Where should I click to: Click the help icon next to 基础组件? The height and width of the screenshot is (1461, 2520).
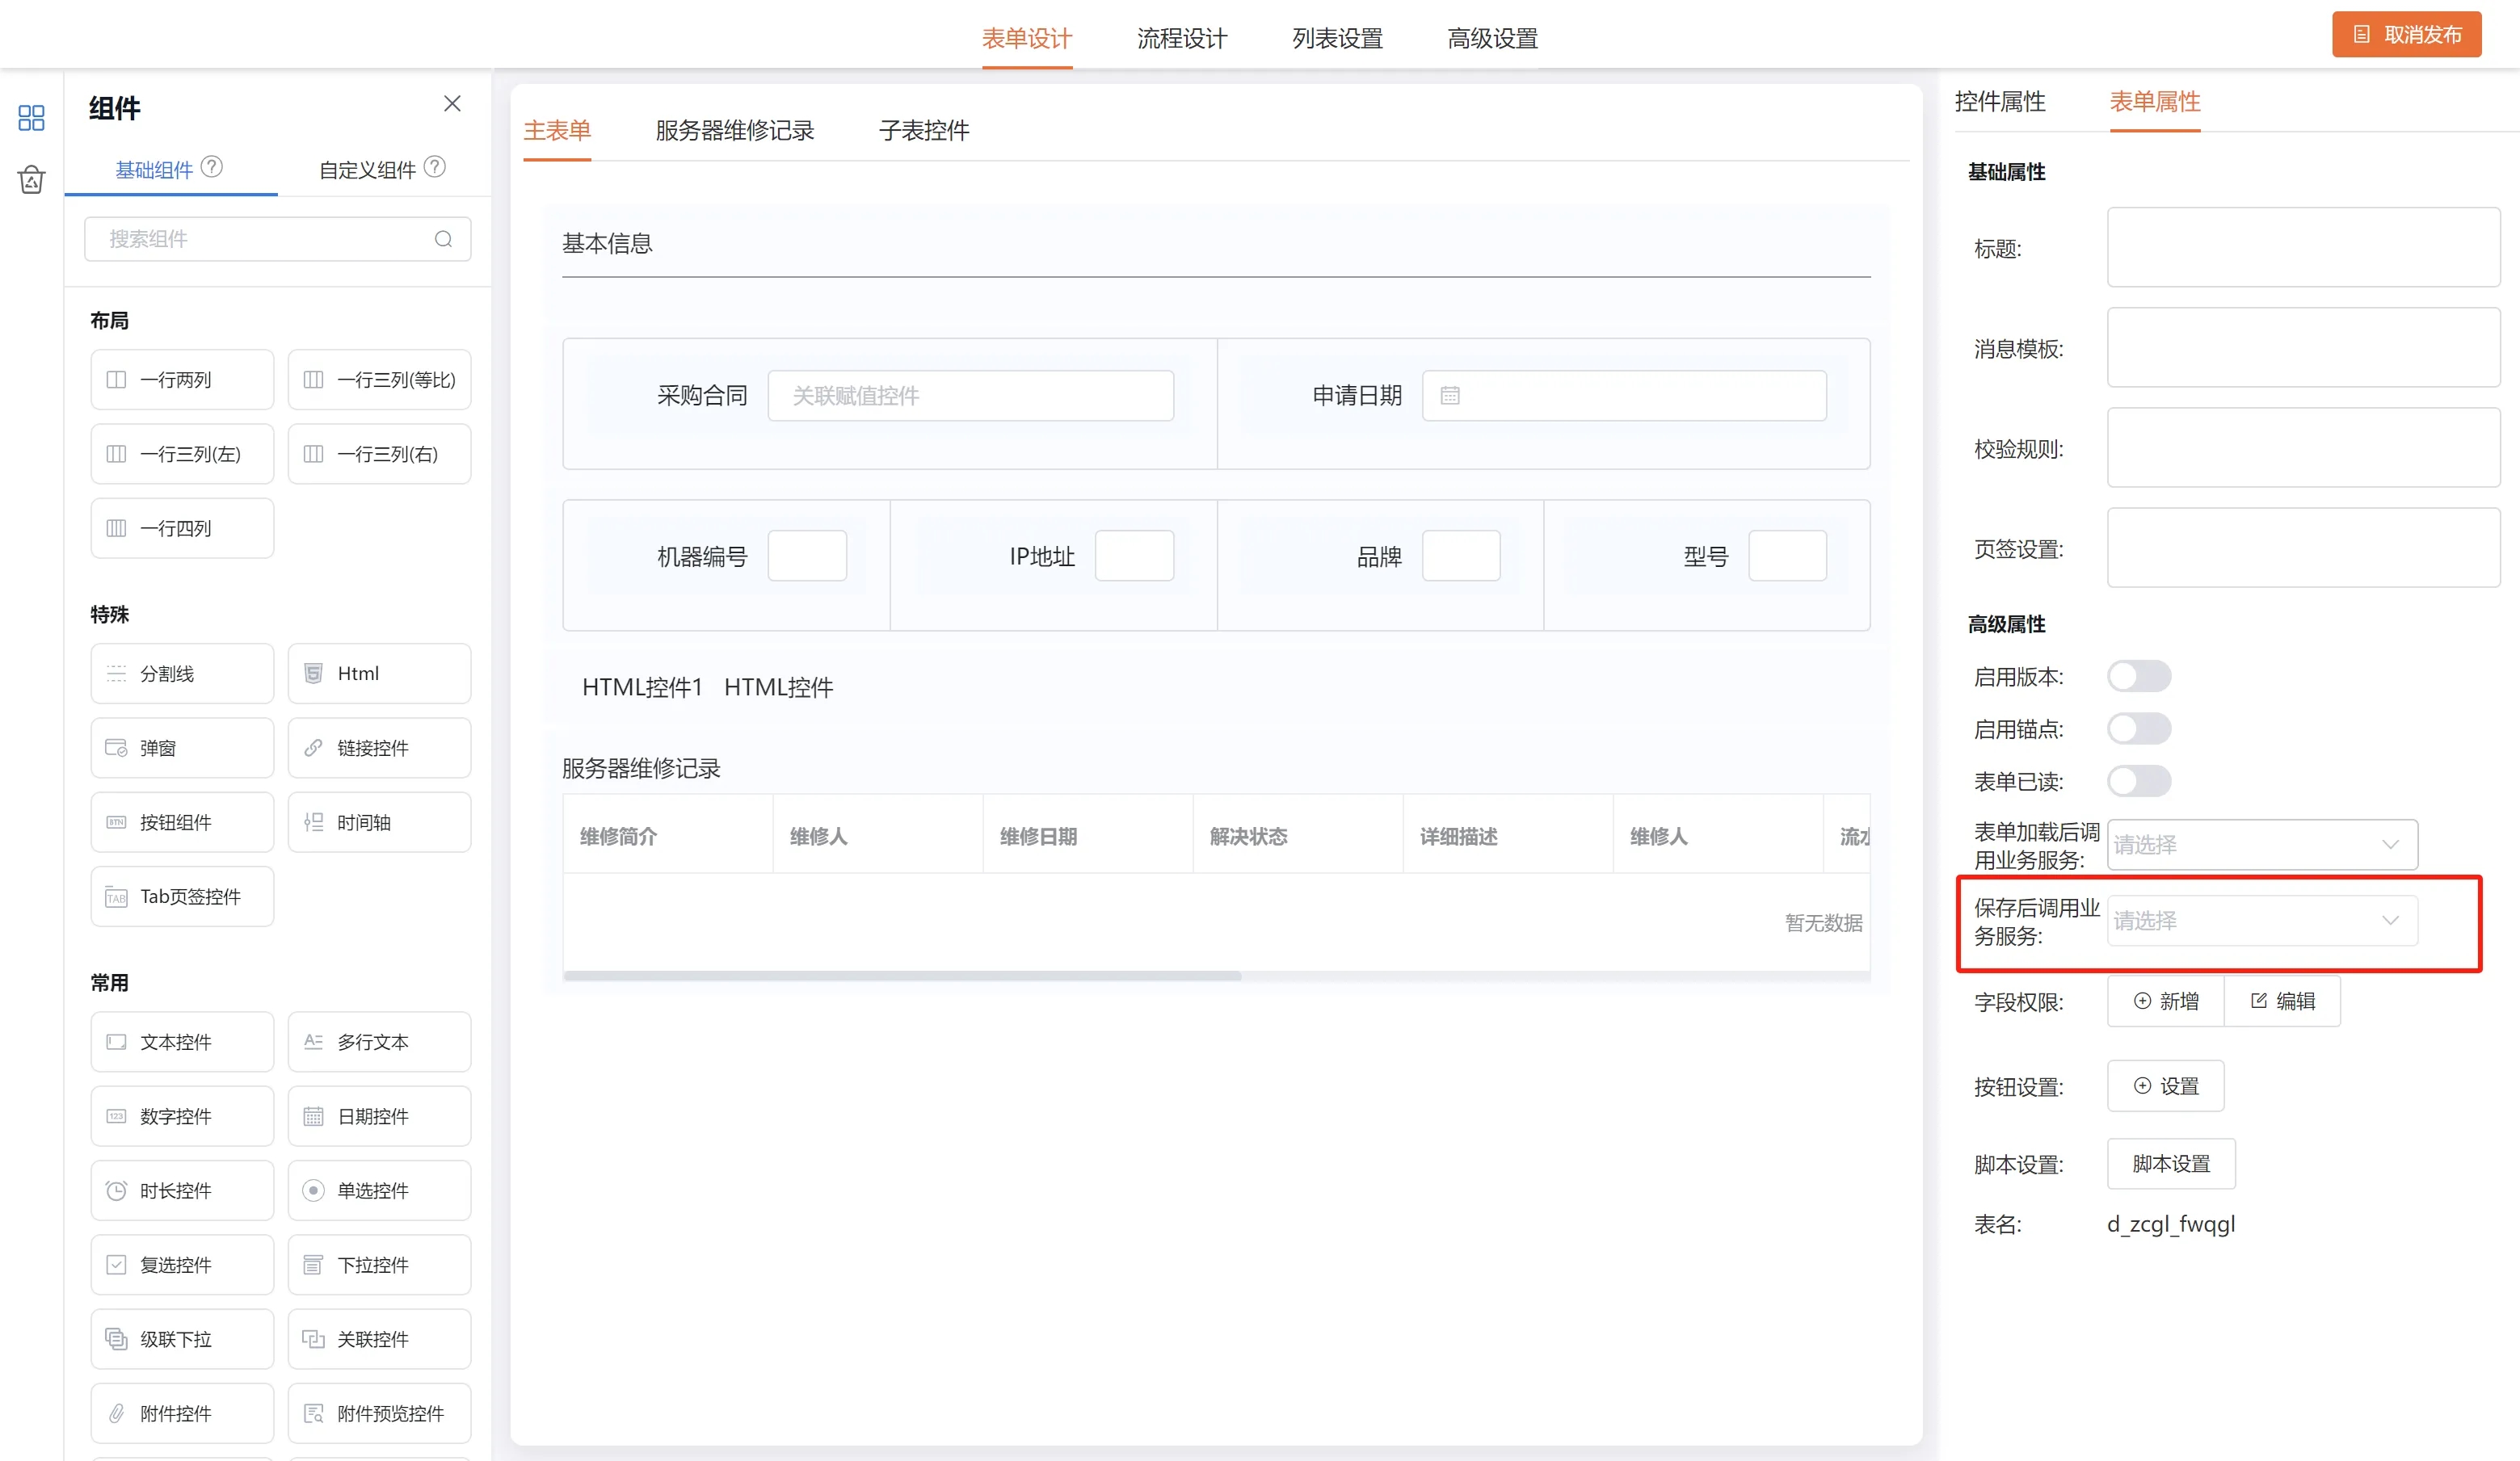coord(212,167)
